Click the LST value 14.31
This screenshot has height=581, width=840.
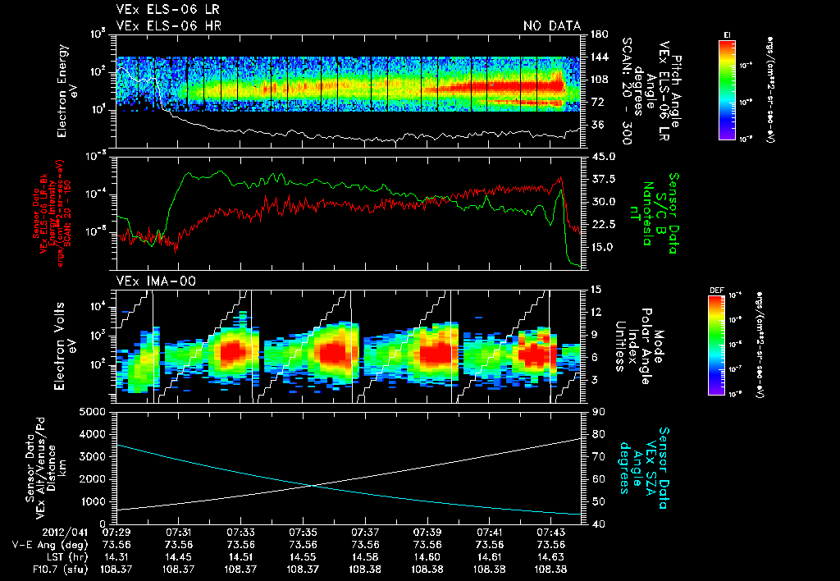[116, 557]
